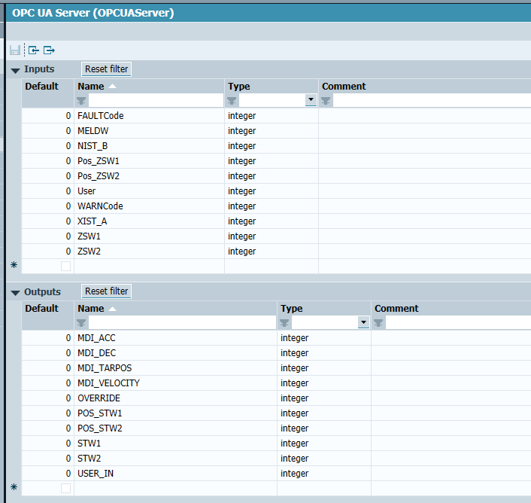Click the empty comment cell of User row
The image size is (531, 503).
tap(425, 191)
